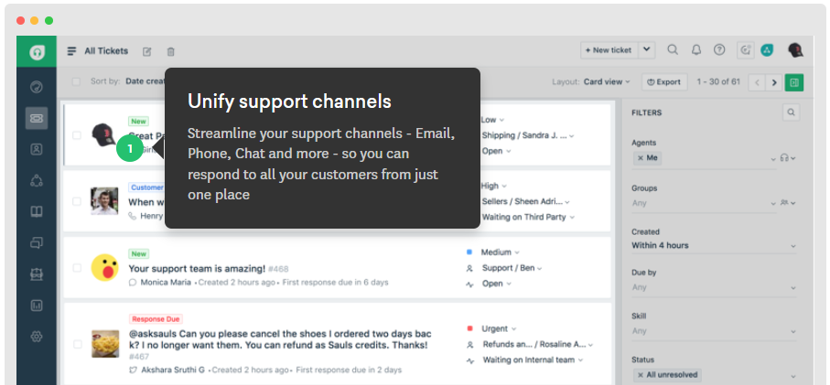The height and width of the screenshot is (385, 830).
Task: Open Solutions book icon in the sidebar
Action: [x=37, y=211]
